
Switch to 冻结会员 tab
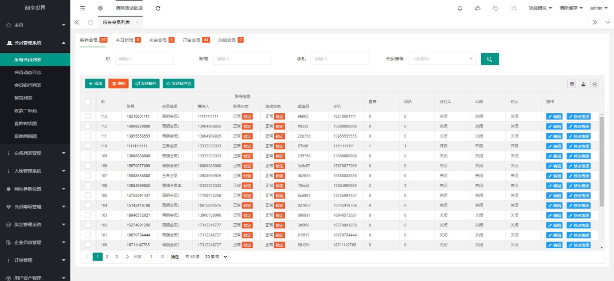(231, 40)
